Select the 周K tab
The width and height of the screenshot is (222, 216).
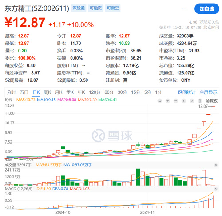[47, 92]
